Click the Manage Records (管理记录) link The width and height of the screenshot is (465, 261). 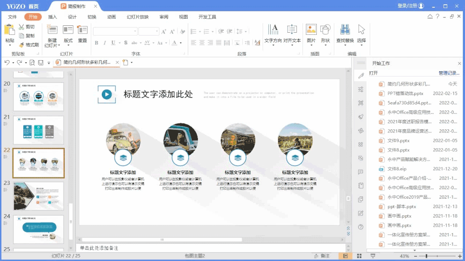(449, 74)
